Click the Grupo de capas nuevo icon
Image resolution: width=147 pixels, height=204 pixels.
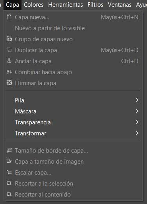click(x=9, y=39)
